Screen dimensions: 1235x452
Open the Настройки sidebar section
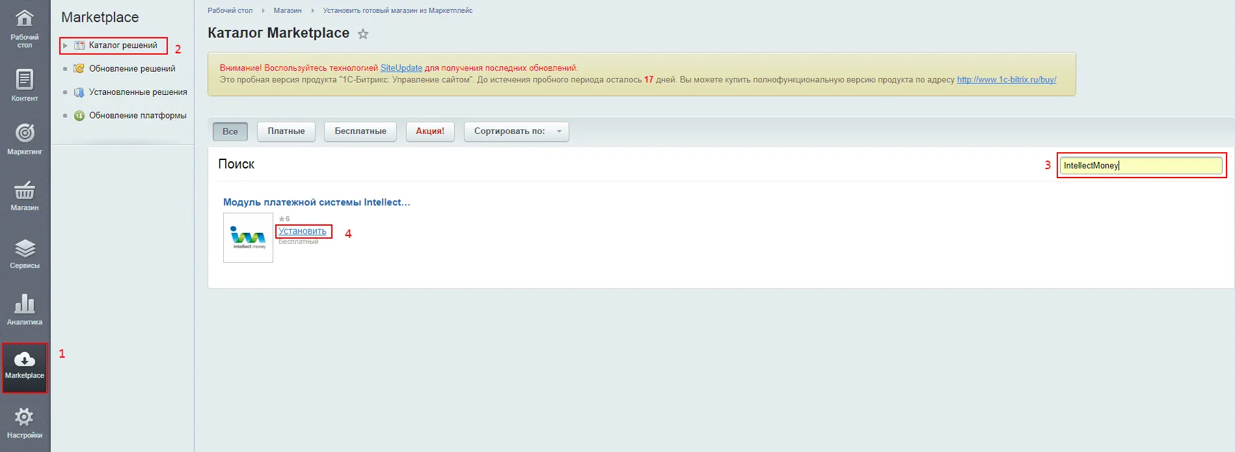[25, 423]
